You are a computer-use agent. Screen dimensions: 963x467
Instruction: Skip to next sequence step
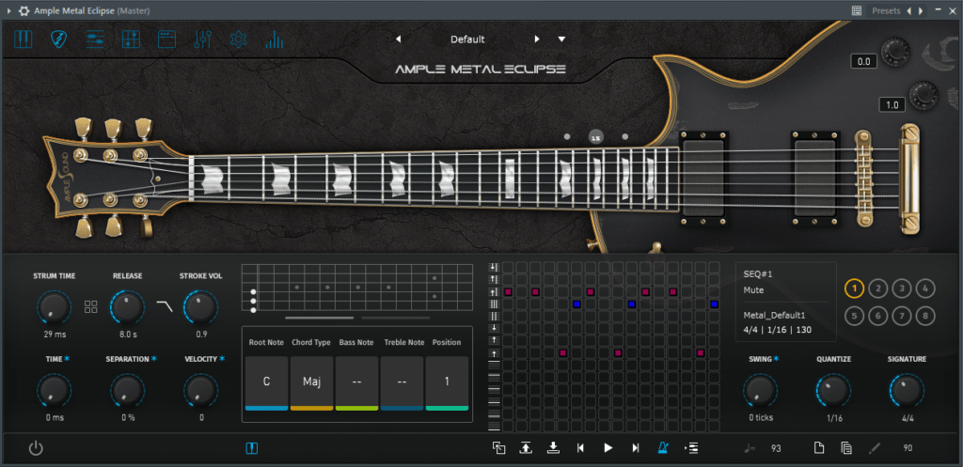pos(636,448)
